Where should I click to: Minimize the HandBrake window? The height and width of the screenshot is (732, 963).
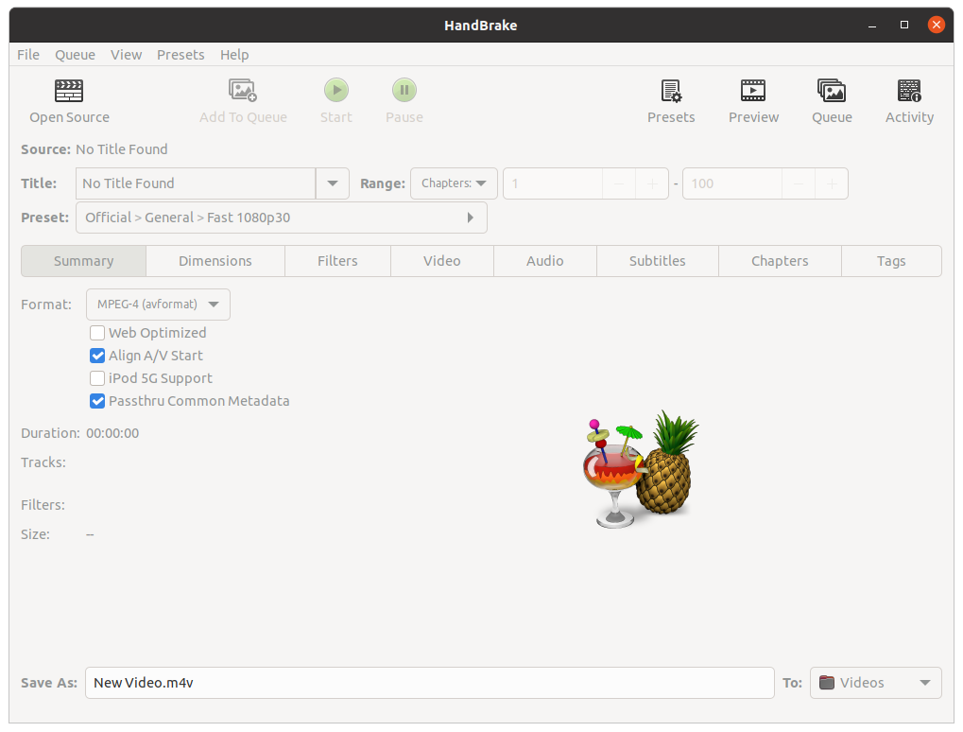[871, 26]
